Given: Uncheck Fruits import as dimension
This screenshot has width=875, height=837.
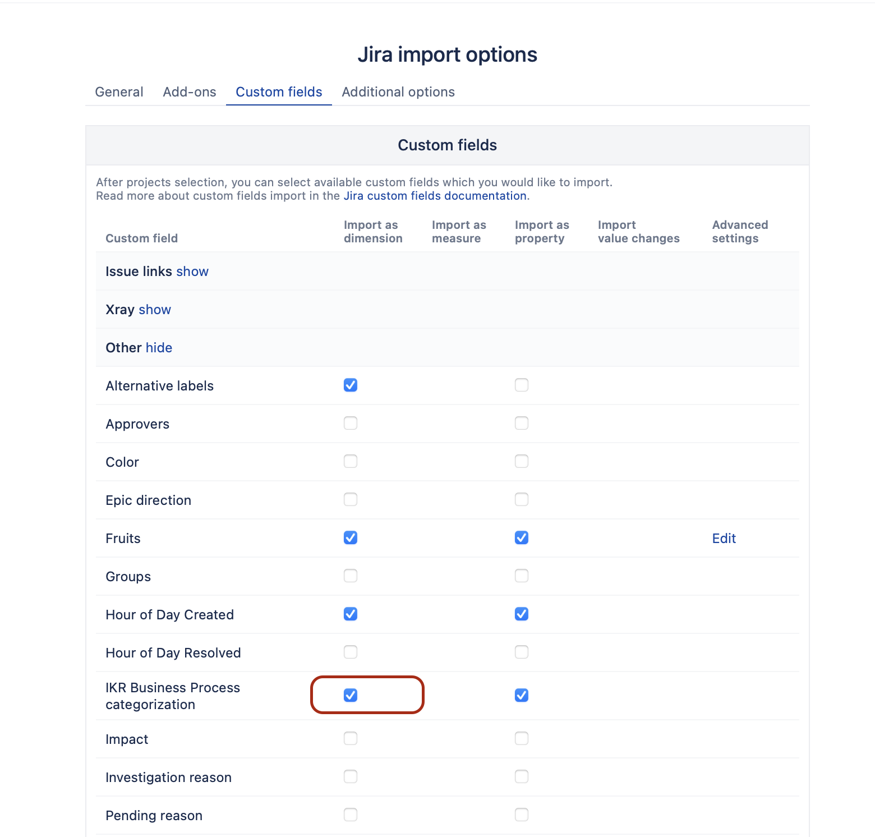Looking at the screenshot, I should pyautogui.click(x=351, y=537).
